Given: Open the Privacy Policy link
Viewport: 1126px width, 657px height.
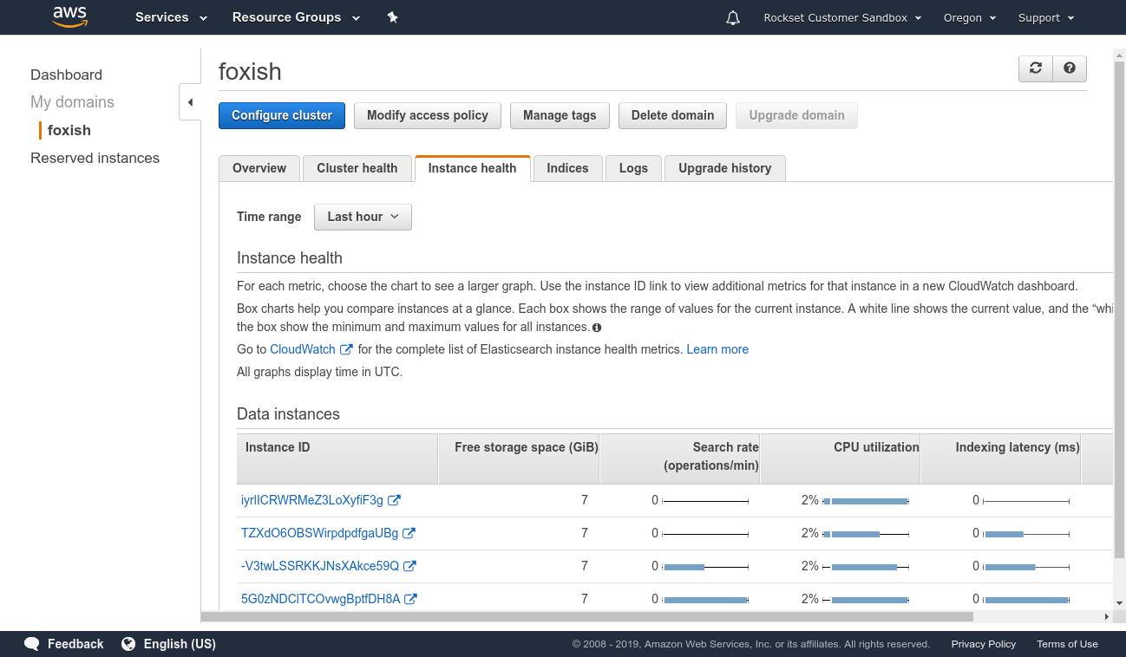Looking at the screenshot, I should (983, 644).
